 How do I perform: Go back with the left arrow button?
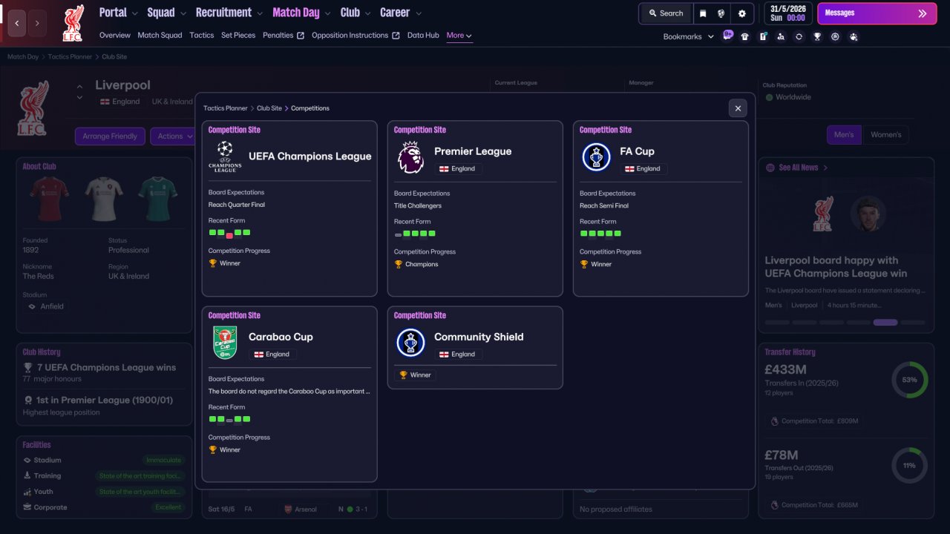point(16,24)
